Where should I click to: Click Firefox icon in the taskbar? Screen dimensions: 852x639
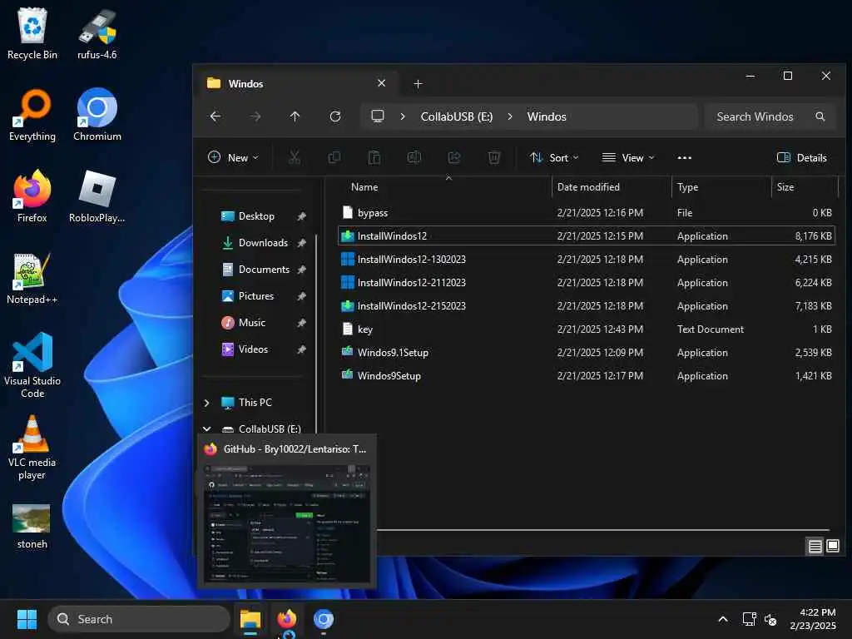click(287, 619)
